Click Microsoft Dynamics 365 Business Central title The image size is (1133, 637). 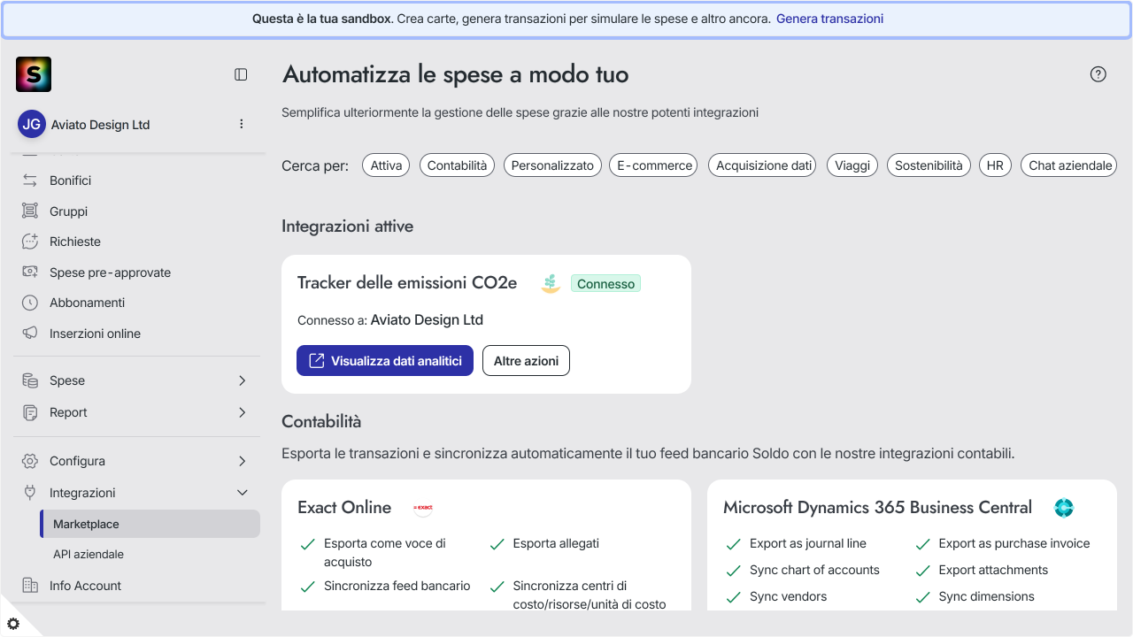point(877,508)
